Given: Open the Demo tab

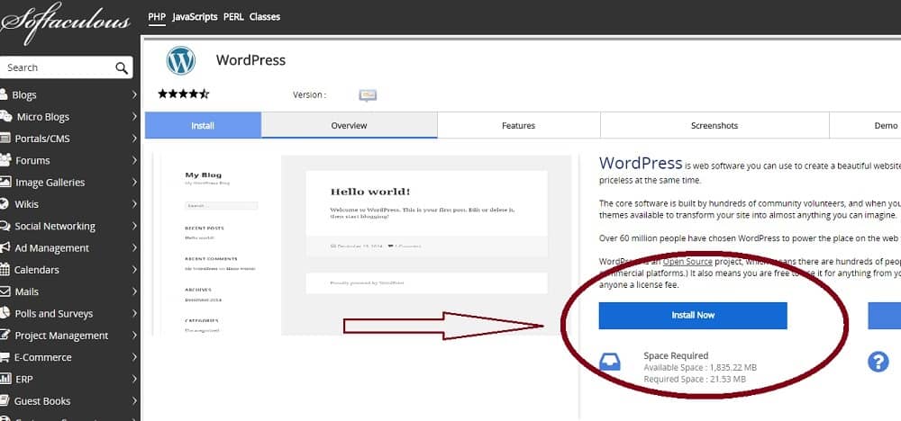Looking at the screenshot, I should tap(865, 125).
